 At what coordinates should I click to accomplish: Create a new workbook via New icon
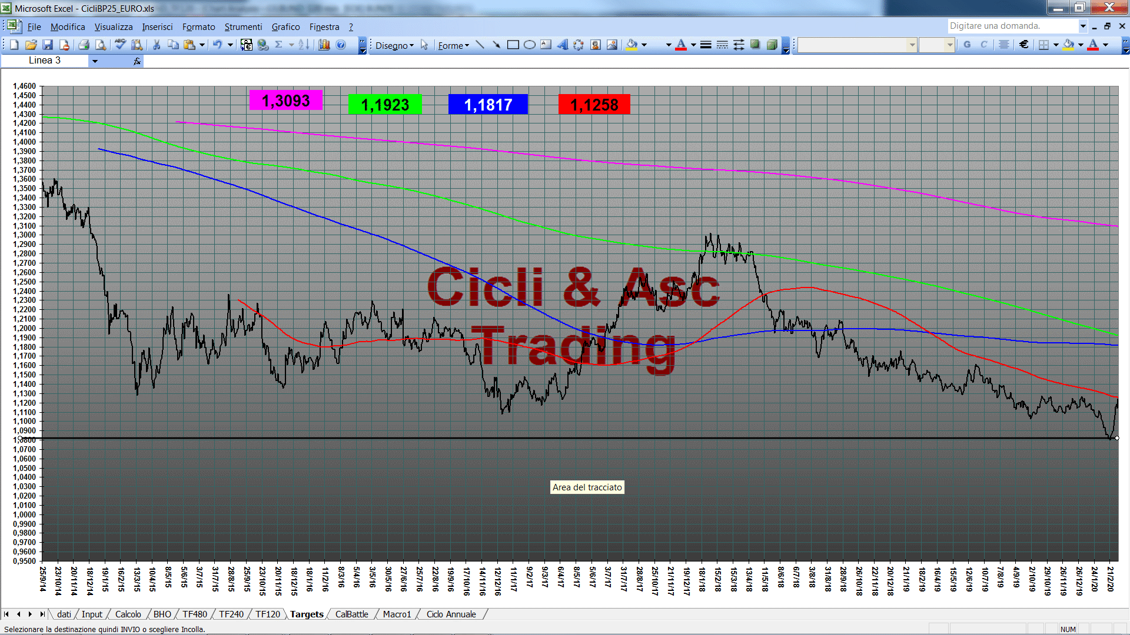pyautogui.click(x=15, y=45)
